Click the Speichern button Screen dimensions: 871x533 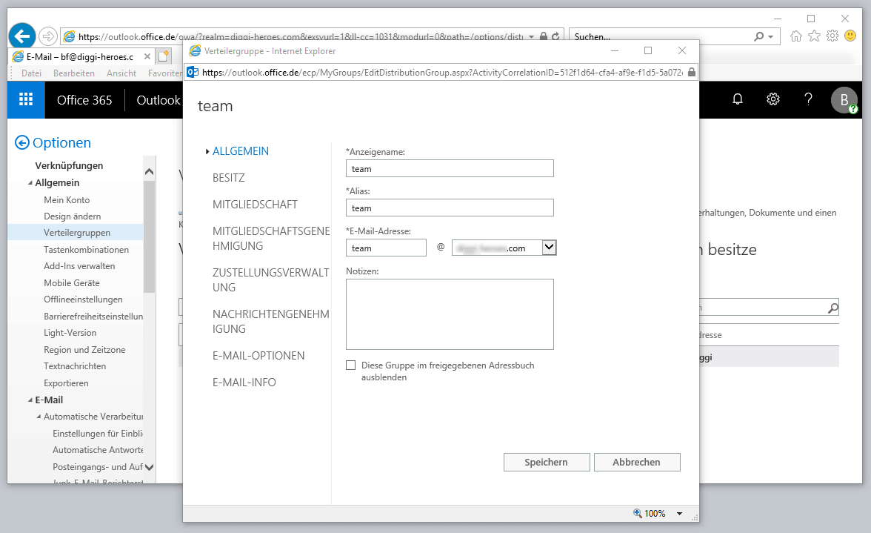pos(546,462)
